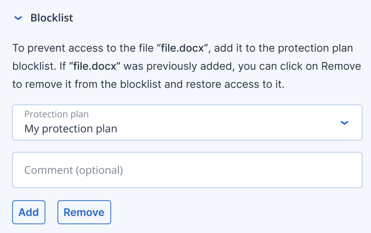Screen dimensions: 371x233
Task: Click the Comment placeholder text
Action: click(x=73, y=170)
